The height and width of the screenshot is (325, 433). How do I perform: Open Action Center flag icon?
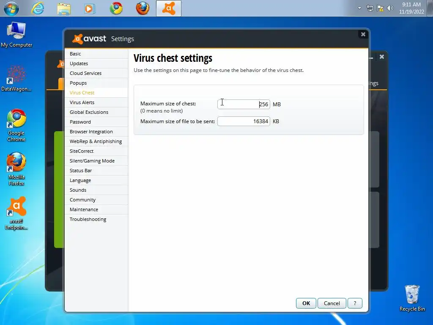pyautogui.click(x=380, y=8)
